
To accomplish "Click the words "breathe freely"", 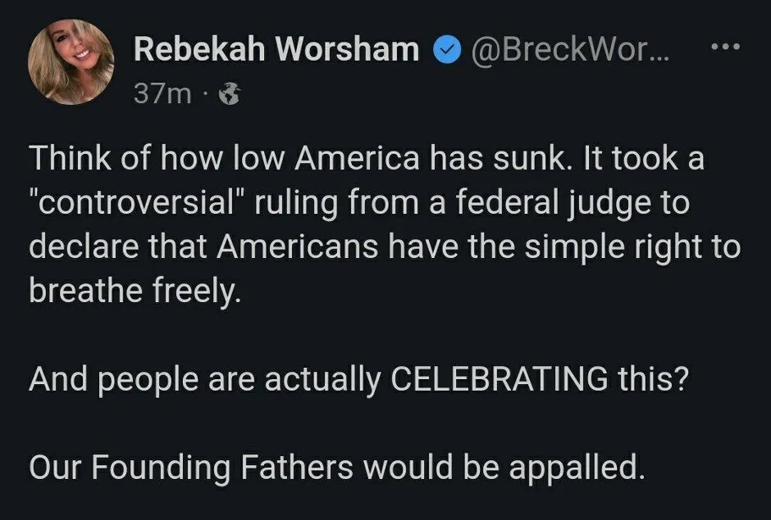I will 135,291.
